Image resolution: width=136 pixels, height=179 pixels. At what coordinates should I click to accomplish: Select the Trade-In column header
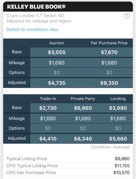pos(48,99)
